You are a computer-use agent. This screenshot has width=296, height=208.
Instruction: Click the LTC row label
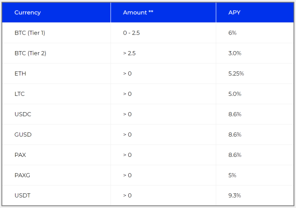click(x=20, y=94)
